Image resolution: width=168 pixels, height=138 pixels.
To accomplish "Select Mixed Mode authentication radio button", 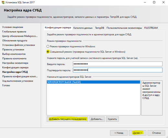I will (48, 52).
